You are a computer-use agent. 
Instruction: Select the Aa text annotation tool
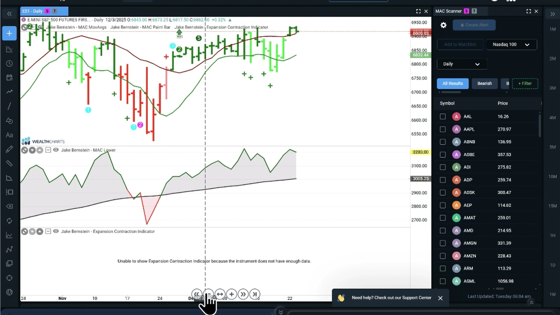click(9, 135)
